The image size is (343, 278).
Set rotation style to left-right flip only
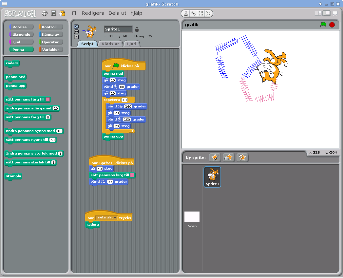point(76,32)
